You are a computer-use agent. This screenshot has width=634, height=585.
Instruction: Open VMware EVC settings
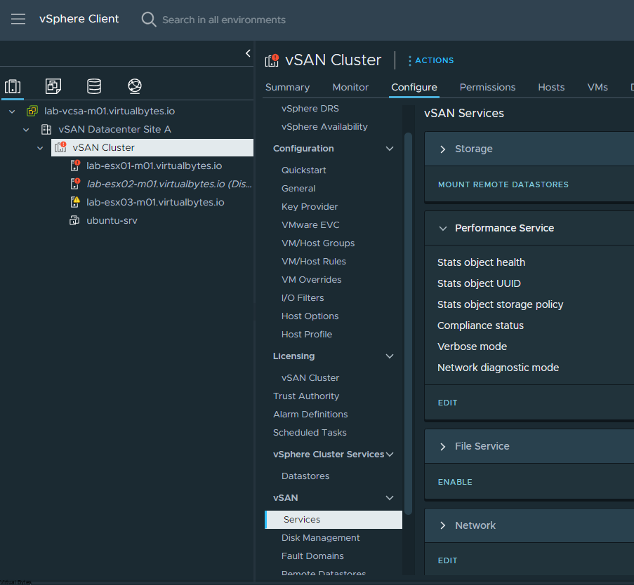point(310,224)
